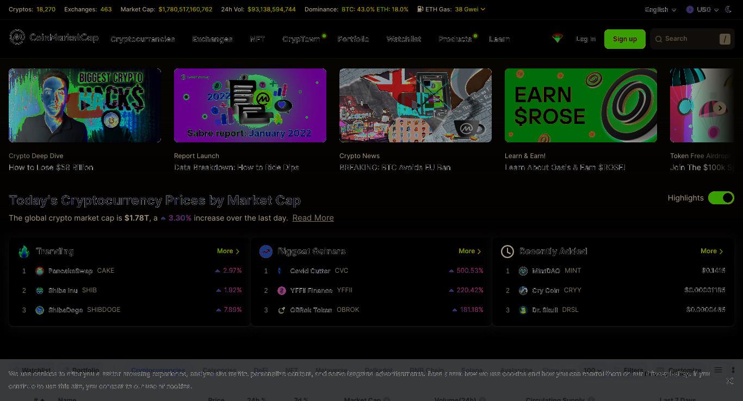
Task: Open the English language dropdown
Action: tap(660, 9)
